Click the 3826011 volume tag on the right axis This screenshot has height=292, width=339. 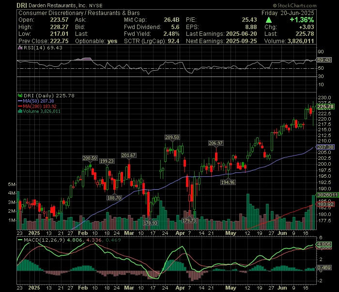point(327,195)
